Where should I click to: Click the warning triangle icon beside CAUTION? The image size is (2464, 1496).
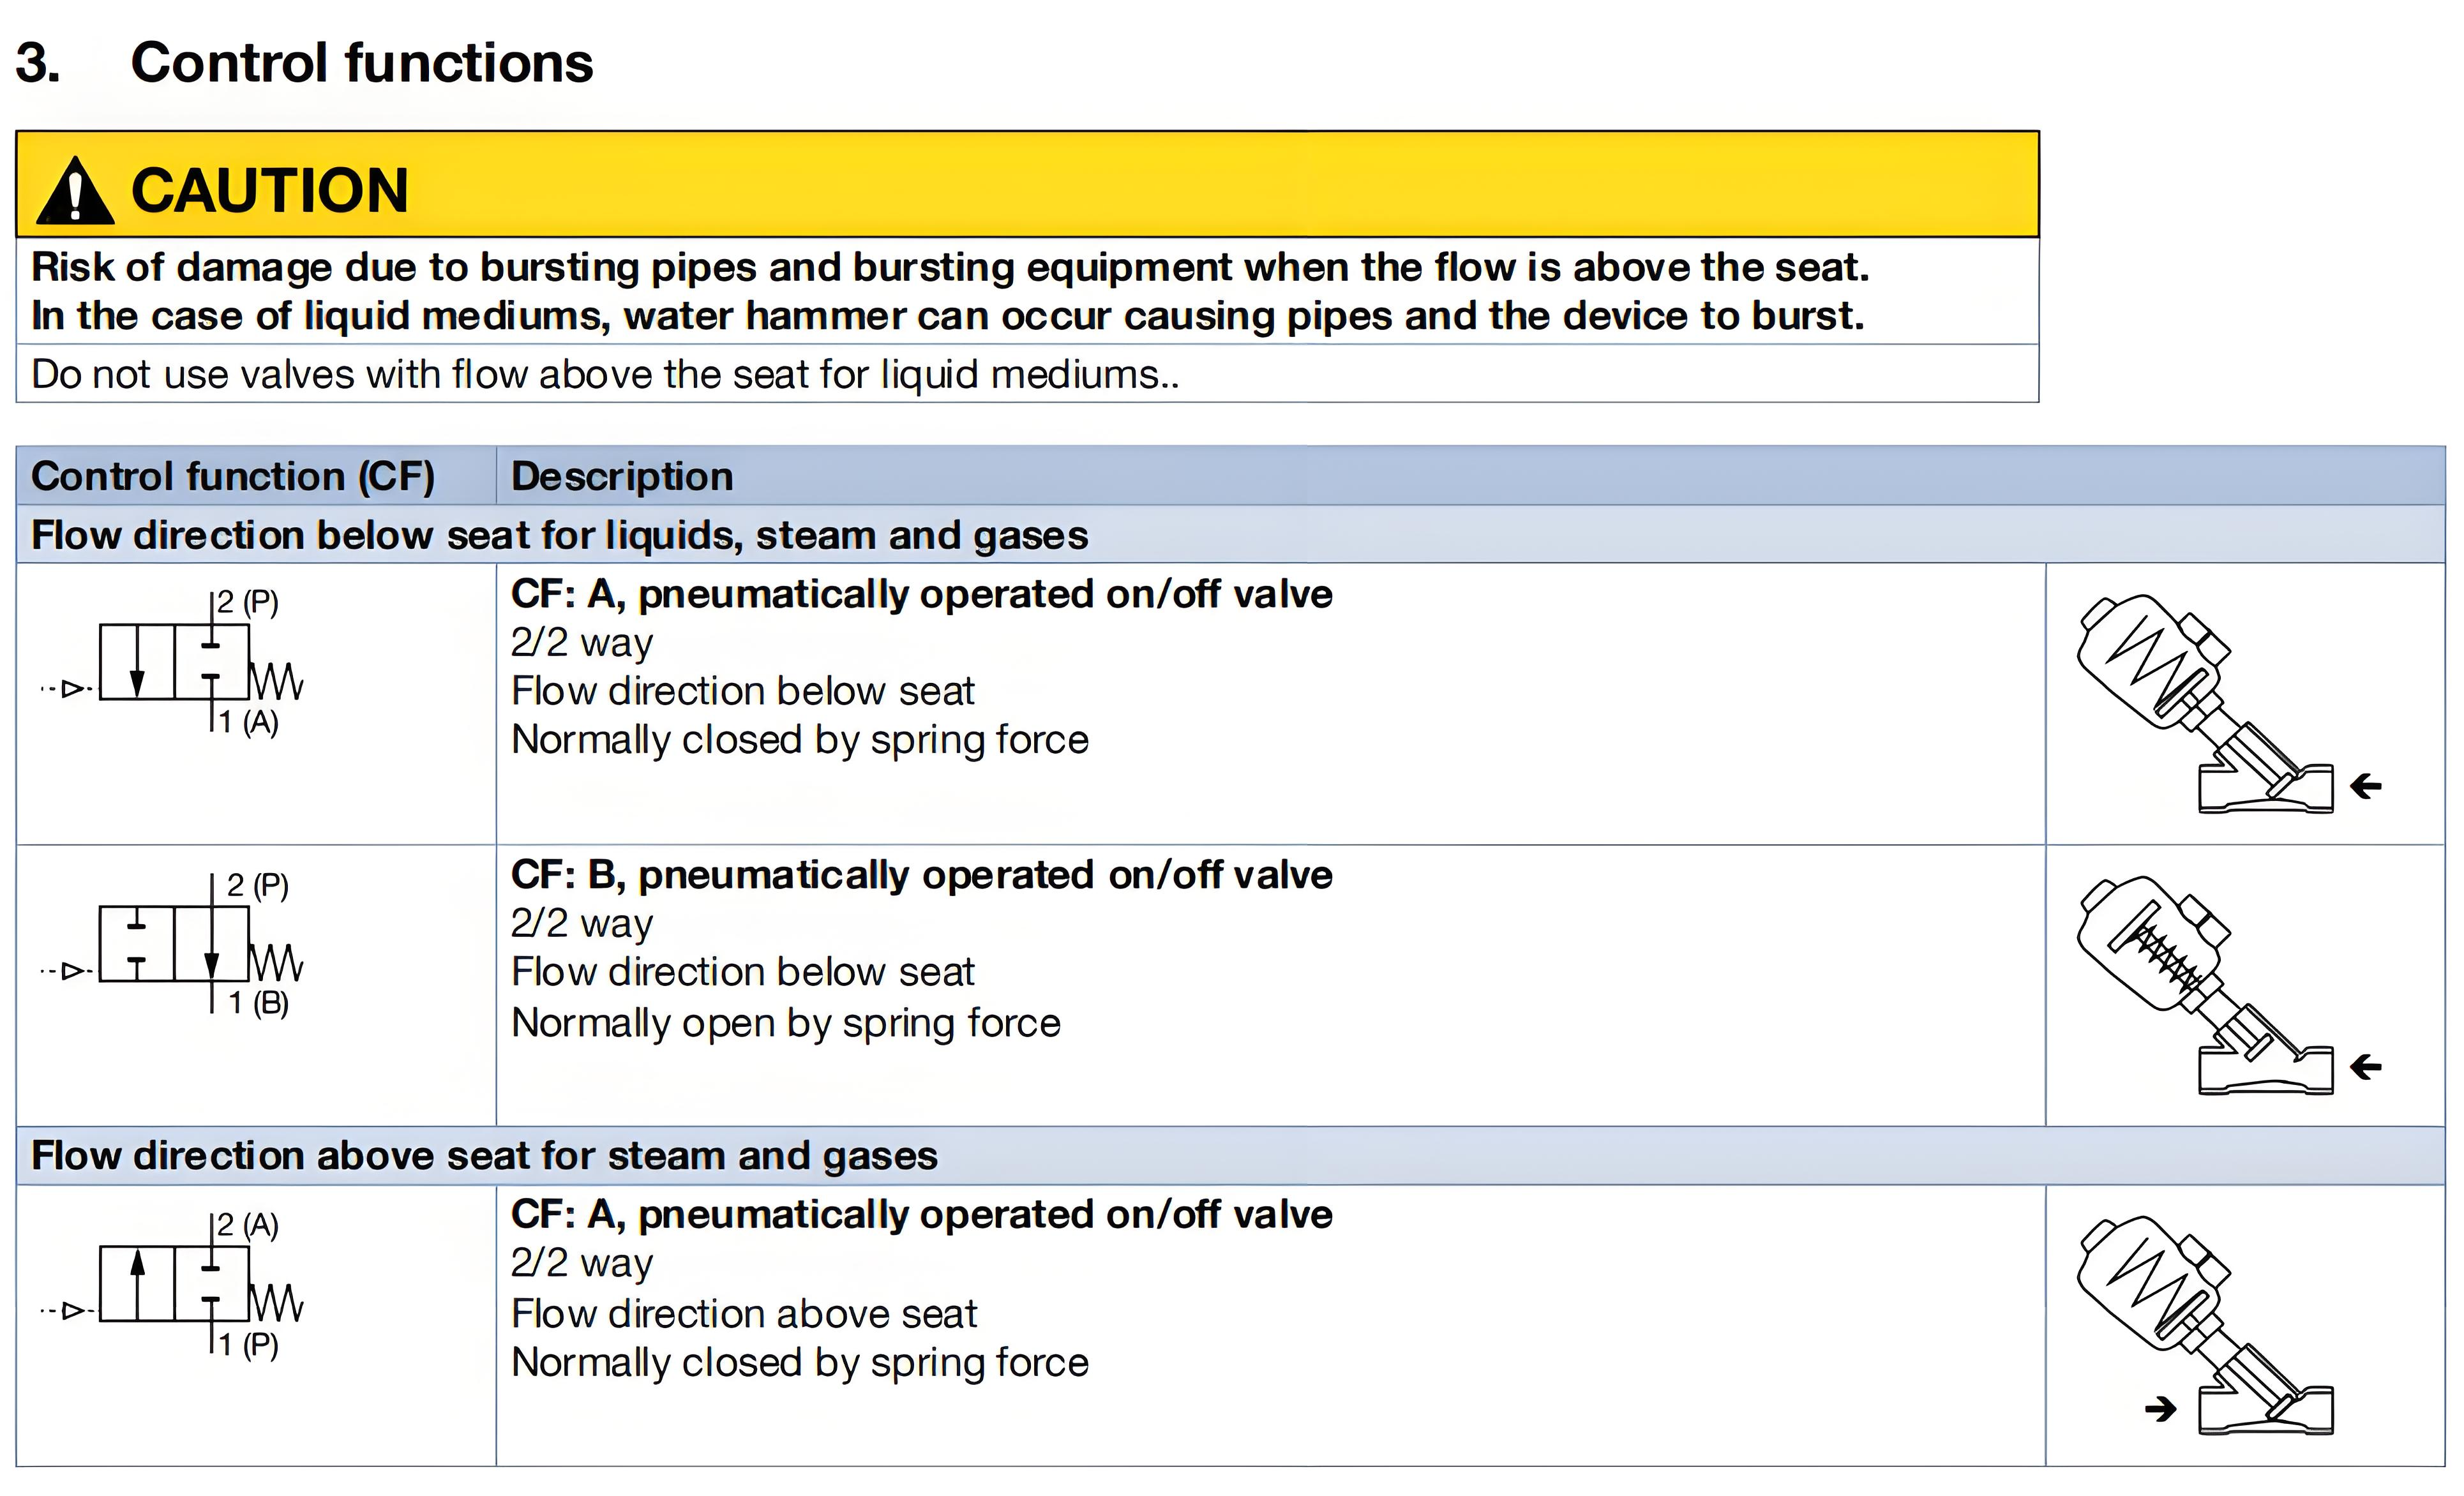tap(74, 192)
